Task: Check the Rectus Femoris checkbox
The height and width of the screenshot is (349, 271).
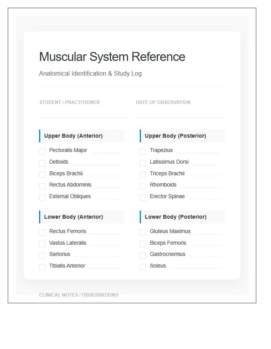Action: (x=42, y=233)
